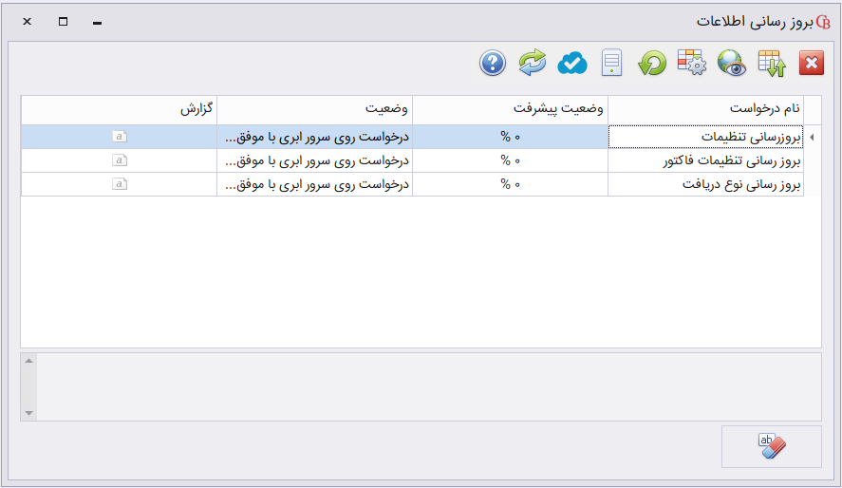Image resolution: width=842 pixels, height=488 pixels.
Task: Open report icon in the first row
Action: coord(119,137)
